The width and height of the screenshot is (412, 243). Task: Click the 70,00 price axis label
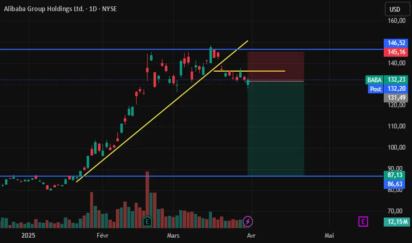[x=395, y=211]
